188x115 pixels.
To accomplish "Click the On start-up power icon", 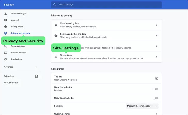I will pyautogui.click(x=6, y=59).
